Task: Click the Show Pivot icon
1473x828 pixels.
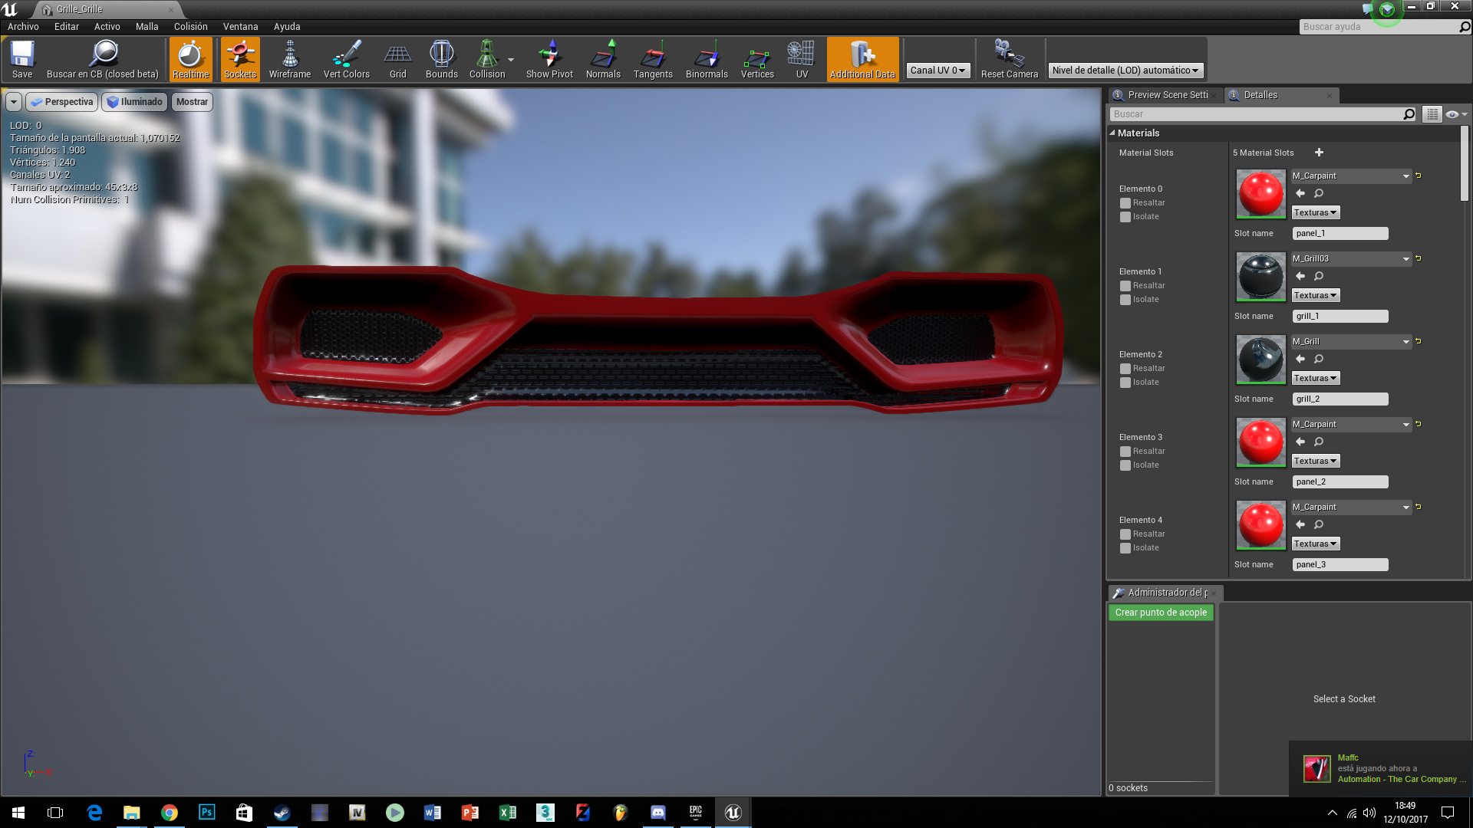Action: coord(549,60)
